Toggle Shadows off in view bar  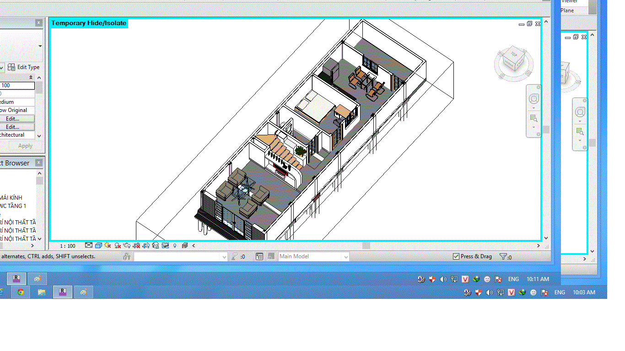(x=118, y=245)
